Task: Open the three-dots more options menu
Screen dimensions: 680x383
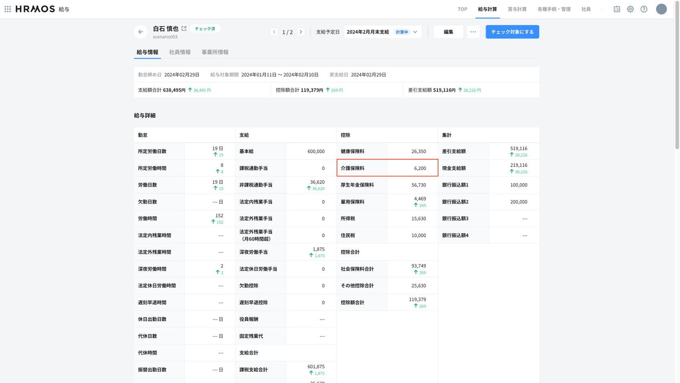Action: (473, 32)
